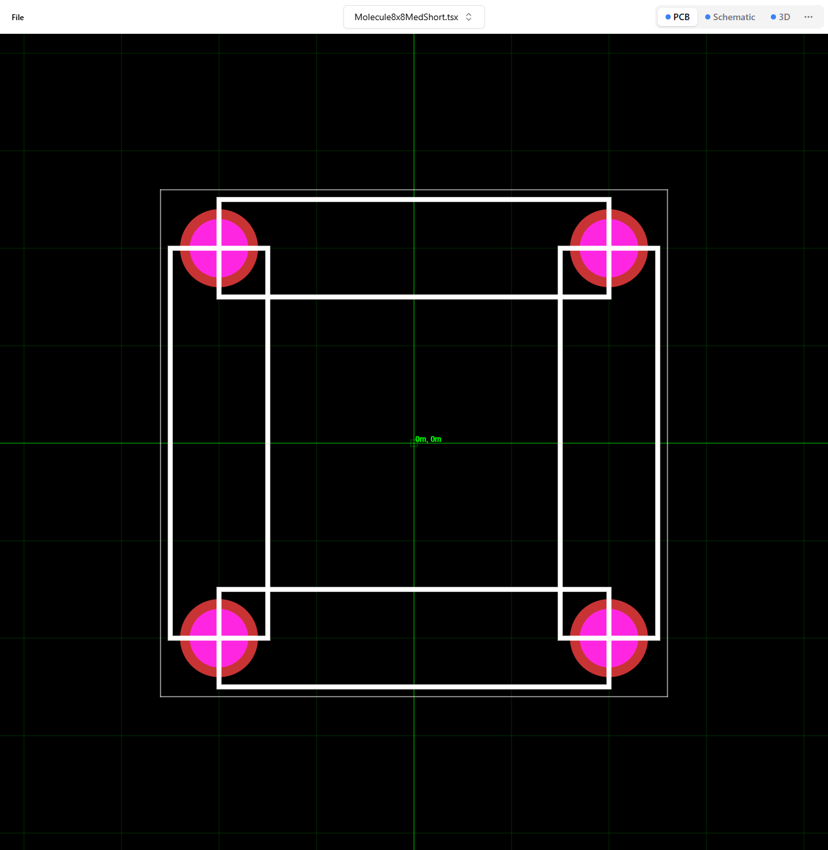828x850 pixels.
Task: Click the origin marker labeled 0m, 0m
Action: tap(414, 443)
